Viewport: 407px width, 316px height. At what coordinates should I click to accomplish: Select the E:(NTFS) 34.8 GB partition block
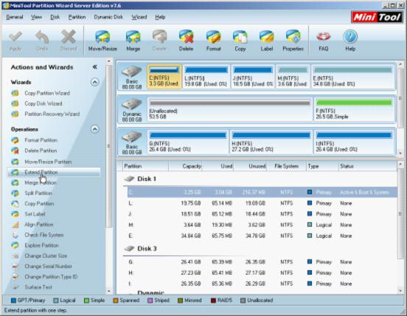click(352, 77)
